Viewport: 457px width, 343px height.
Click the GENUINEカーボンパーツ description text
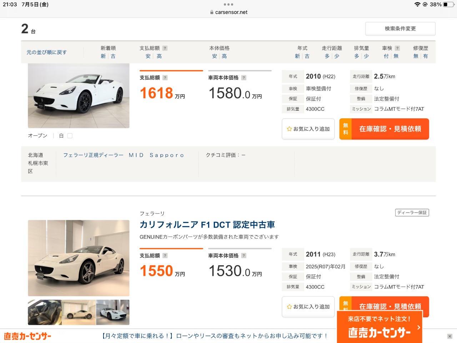pos(209,237)
